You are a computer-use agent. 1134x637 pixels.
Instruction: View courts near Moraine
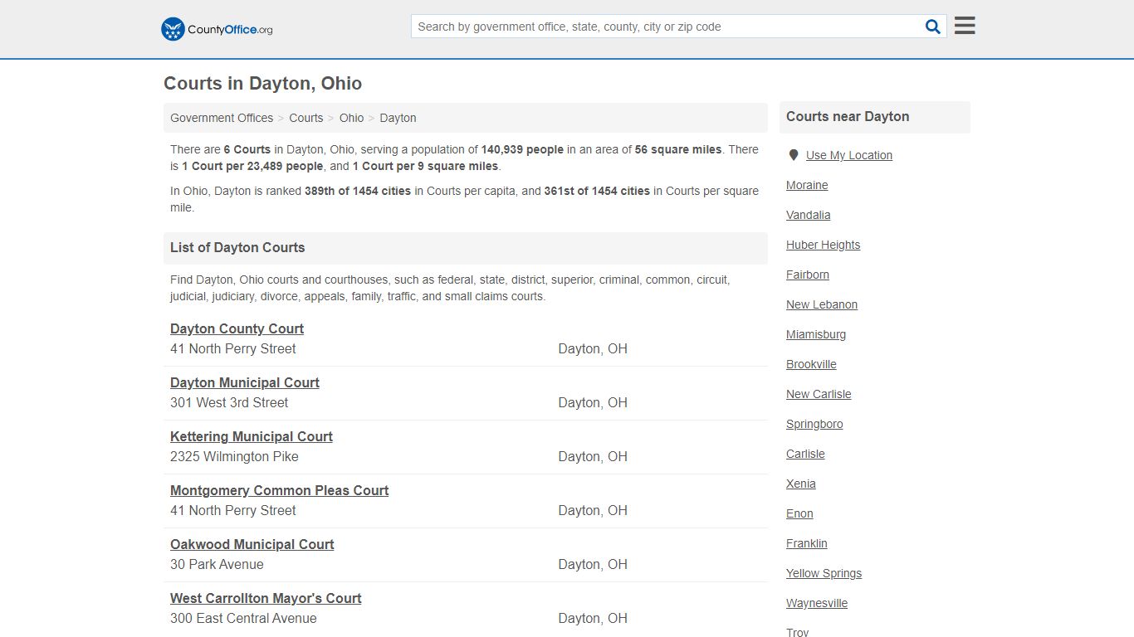click(x=807, y=185)
